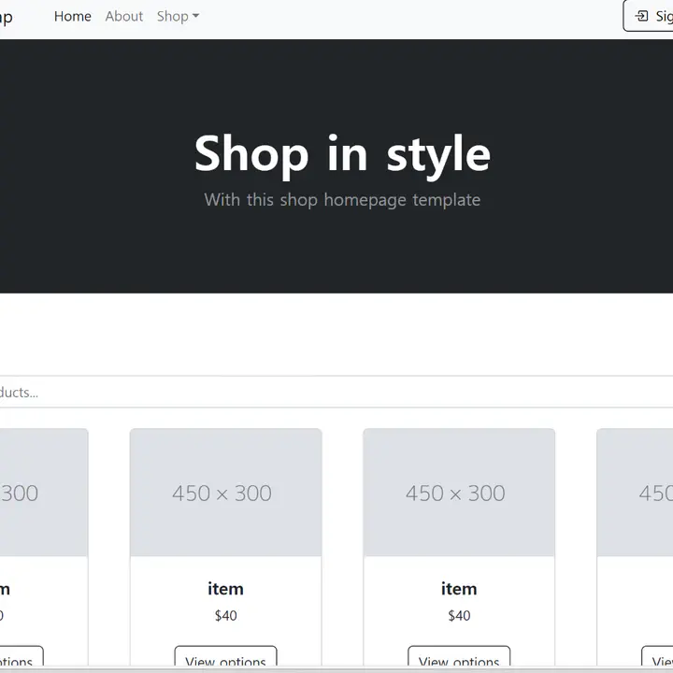Click the brand logo text in navbar

6,17
